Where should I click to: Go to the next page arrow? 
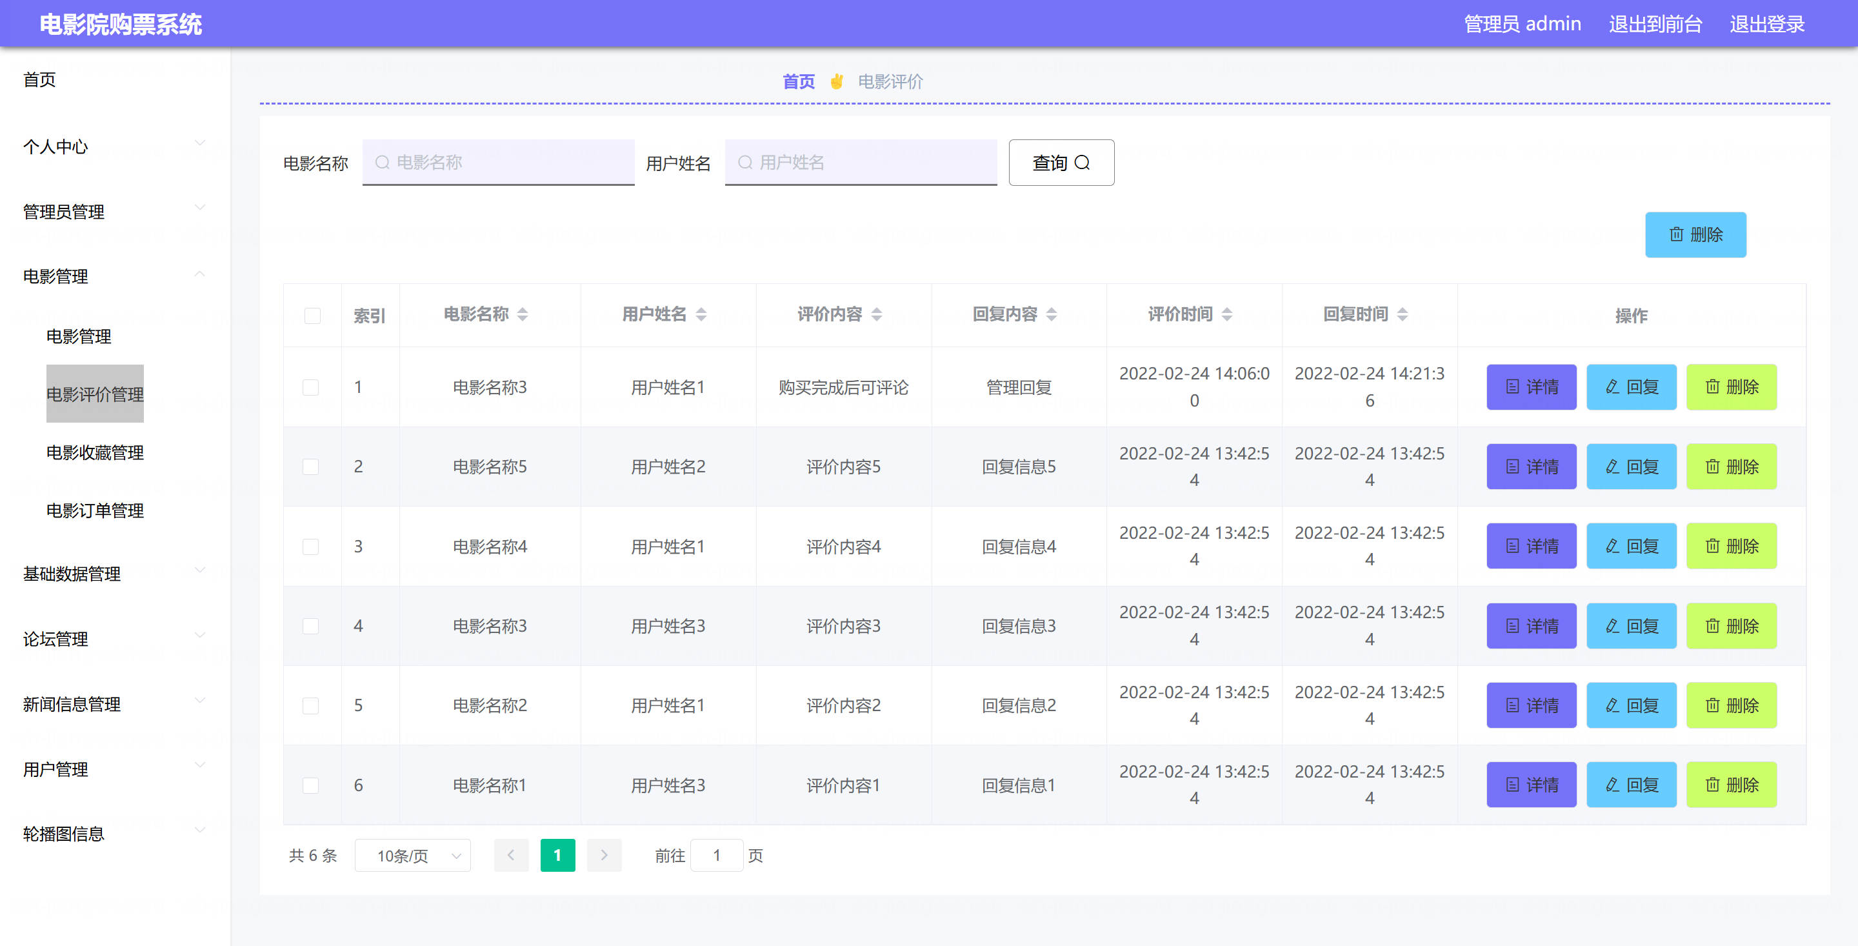pyautogui.click(x=604, y=855)
